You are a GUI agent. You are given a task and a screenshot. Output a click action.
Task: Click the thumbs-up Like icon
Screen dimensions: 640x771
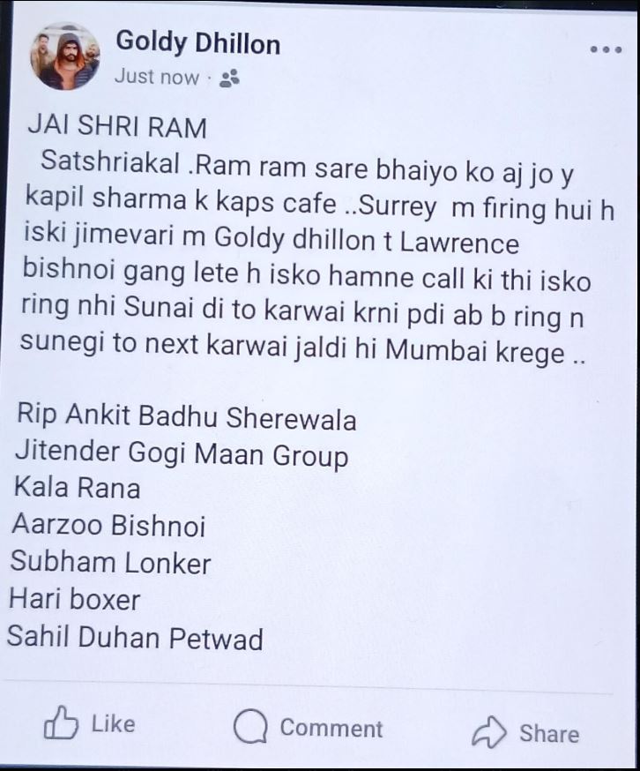[x=61, y=722]
